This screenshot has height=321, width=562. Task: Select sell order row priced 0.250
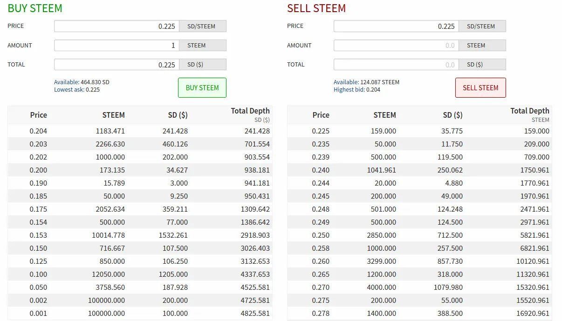coord(420,235)
